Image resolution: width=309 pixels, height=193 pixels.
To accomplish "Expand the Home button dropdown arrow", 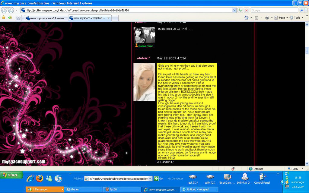I will tap(251, 18).
